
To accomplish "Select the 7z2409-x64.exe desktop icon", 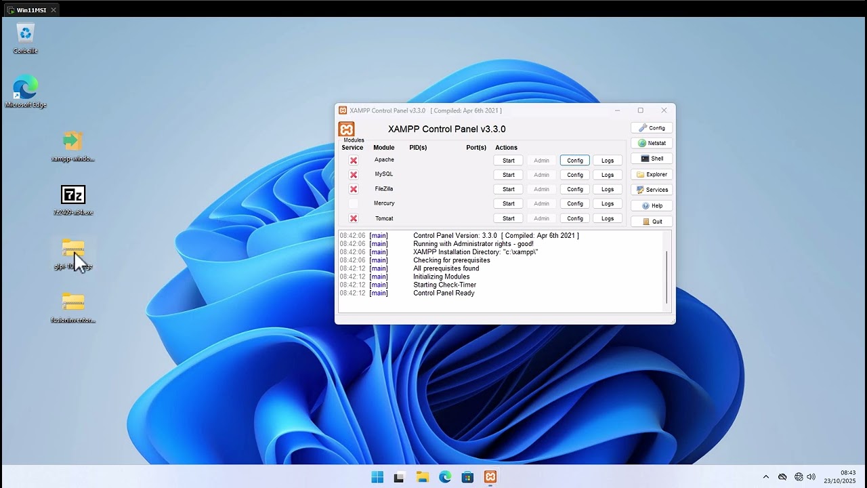I will pyautogui.click(x=73, y=200).
